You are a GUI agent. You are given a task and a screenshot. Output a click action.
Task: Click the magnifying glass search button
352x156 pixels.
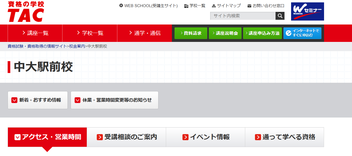click(280, 16)
